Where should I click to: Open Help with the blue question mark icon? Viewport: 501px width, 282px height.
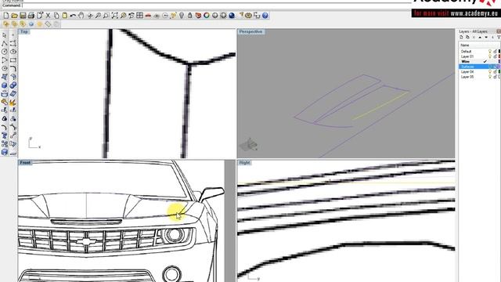click(265, 16)
